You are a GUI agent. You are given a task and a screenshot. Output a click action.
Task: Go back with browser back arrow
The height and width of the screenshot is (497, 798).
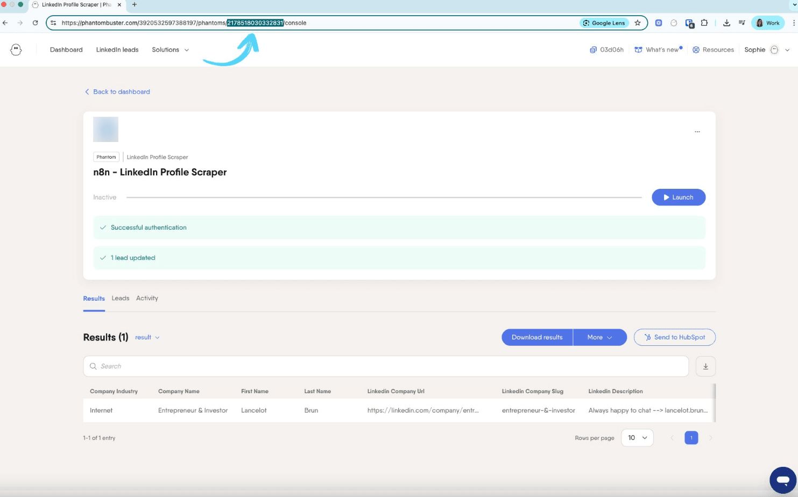(5, 23)
